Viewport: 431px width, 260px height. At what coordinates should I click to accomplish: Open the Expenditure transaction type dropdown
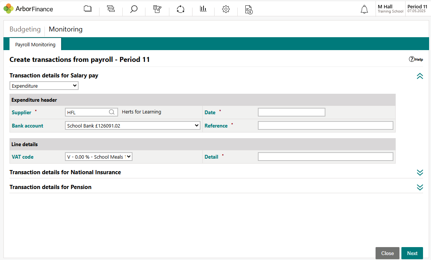(44, 86)
